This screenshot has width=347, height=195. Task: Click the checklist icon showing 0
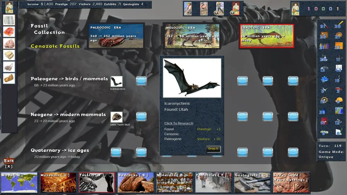[339, 132]
